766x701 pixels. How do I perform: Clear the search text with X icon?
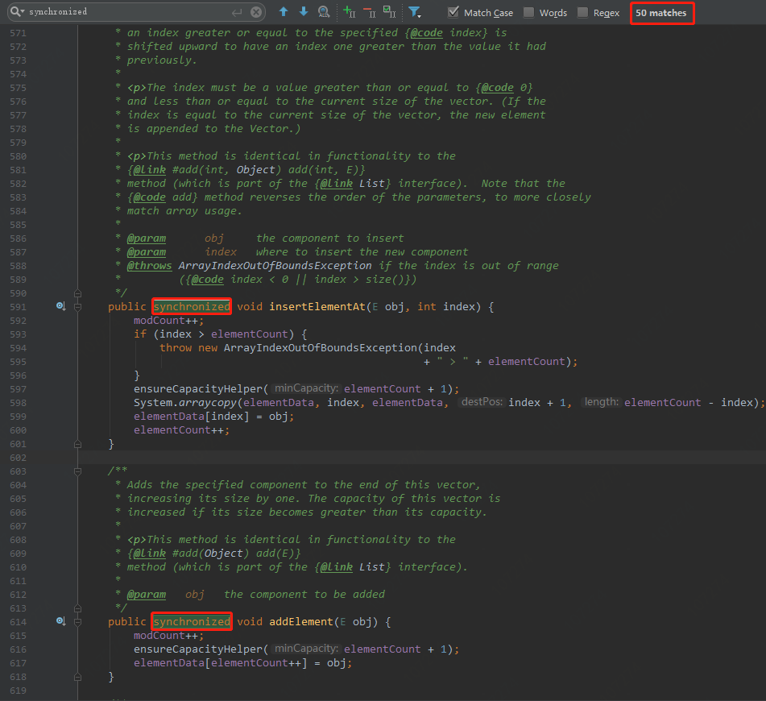coord(256,12)
